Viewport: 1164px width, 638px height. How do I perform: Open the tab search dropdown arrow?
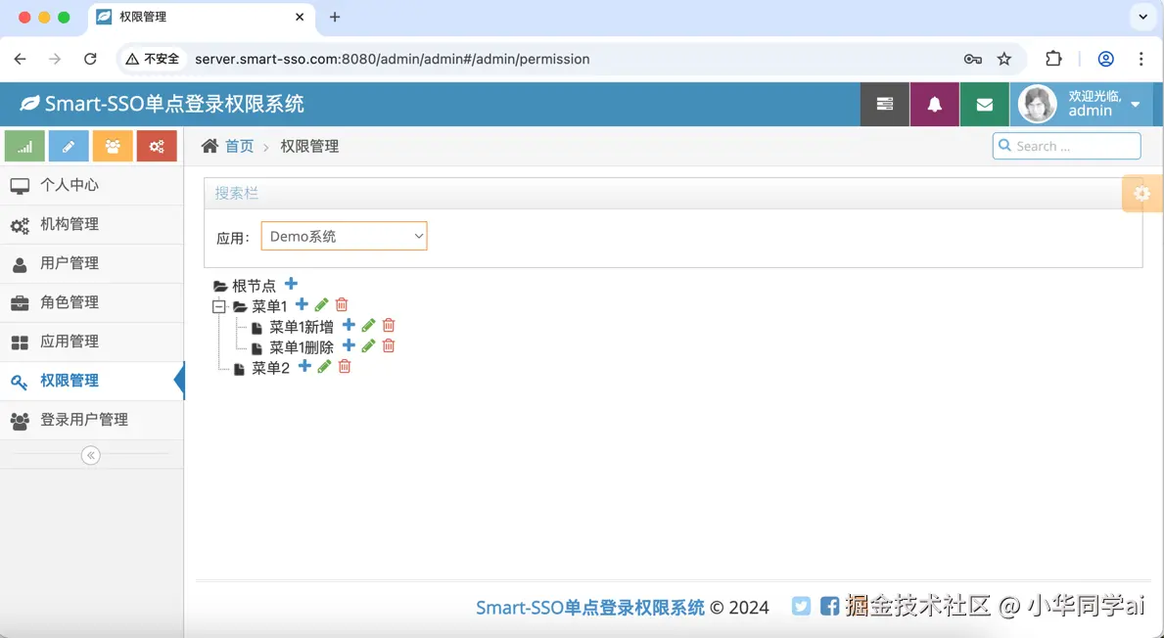1143,17
